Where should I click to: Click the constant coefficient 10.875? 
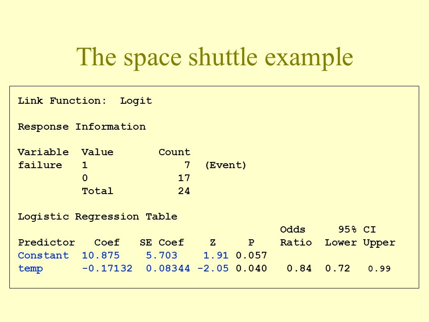pos(101,255)
